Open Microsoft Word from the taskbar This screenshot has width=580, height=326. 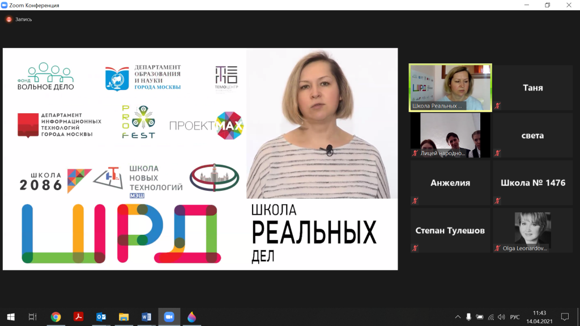[x=146, y=317]
